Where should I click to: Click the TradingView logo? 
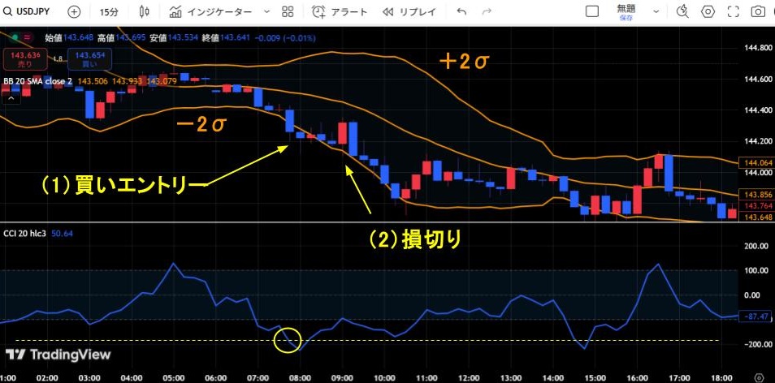pos(58,355)
